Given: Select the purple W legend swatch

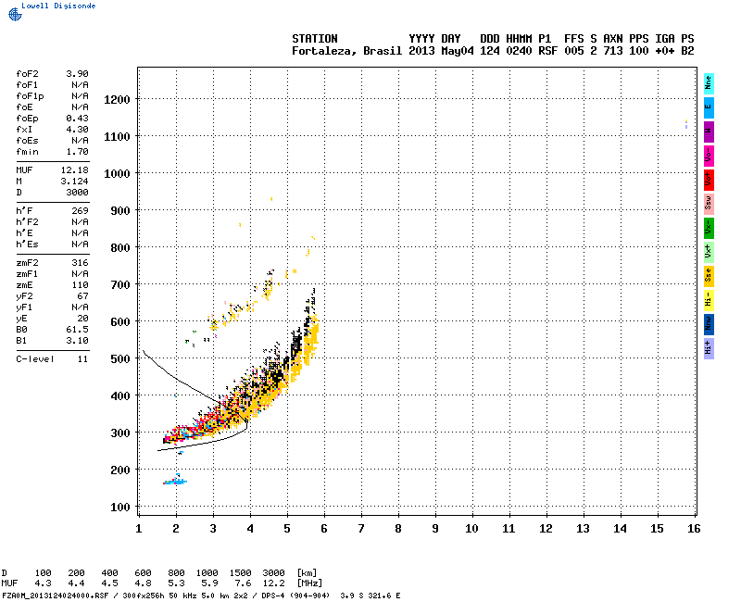Looking at the screenshot, I should (709, 132).
